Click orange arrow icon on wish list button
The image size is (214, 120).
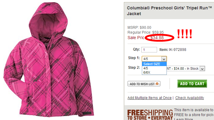(157, 84)
